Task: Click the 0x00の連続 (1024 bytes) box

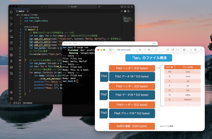Action: [132, 126]
